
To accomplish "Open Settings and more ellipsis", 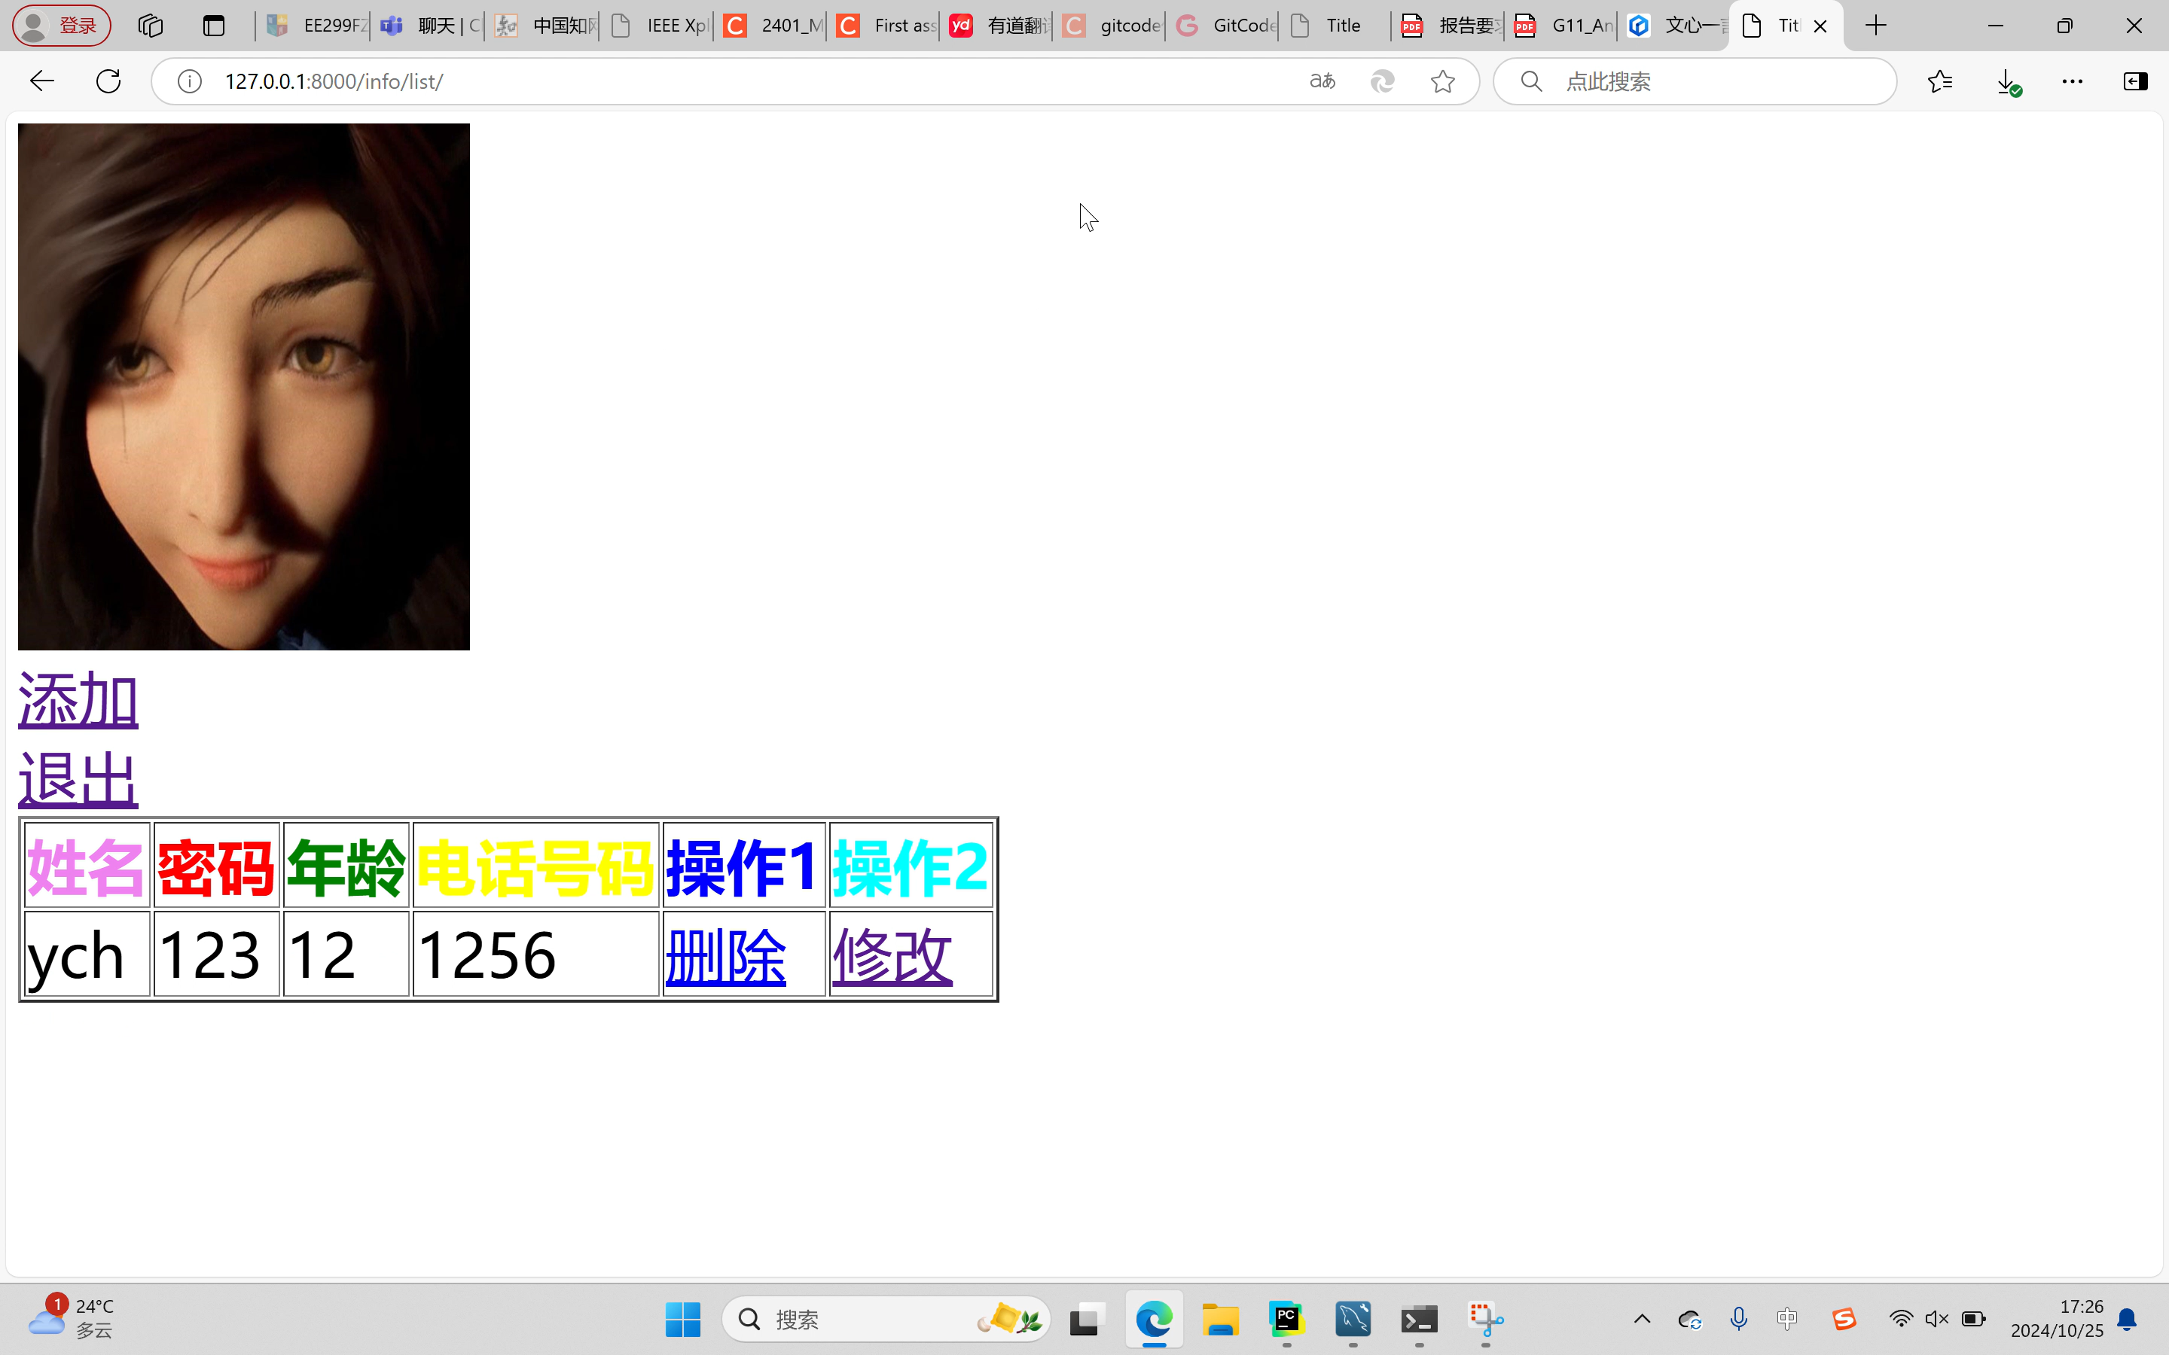I will 2072,81.
